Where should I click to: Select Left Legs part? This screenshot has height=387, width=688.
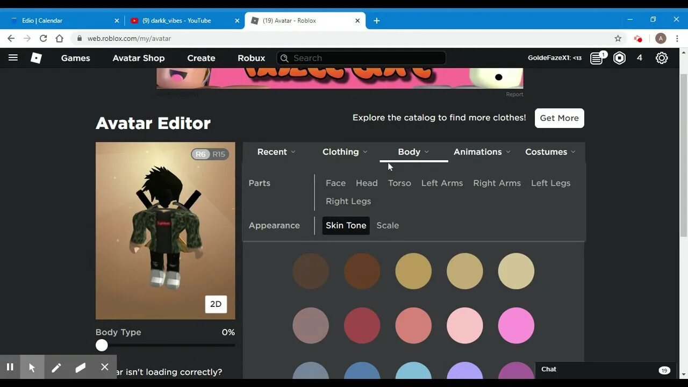point(550,183)
